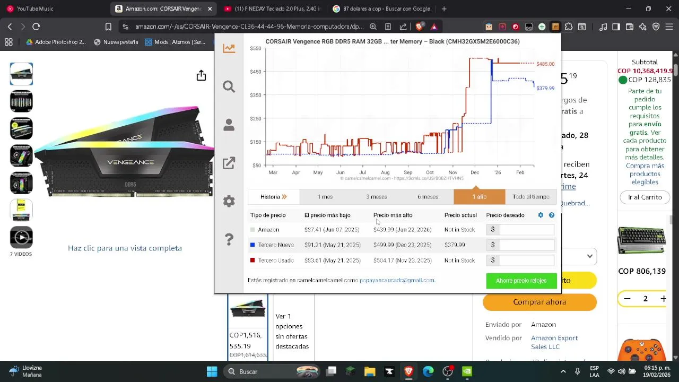Image resolution: width=679 pixels, height=382 pixels.
Task: Select the 1 mes chart range
Action: [x=325, y=197]
